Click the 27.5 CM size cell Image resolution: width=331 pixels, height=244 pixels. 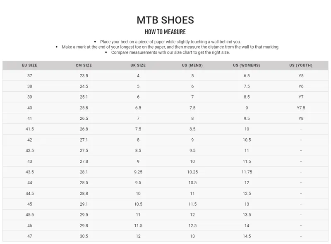click(84, 151)
